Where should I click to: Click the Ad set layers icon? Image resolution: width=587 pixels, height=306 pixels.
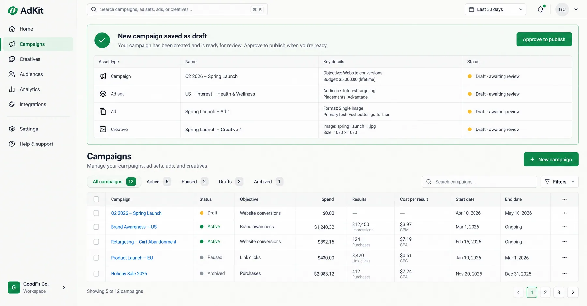click(103, 94)
